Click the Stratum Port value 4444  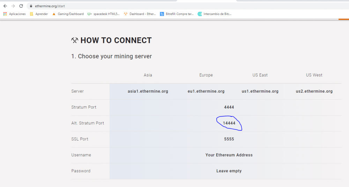[x=229, y=107]
